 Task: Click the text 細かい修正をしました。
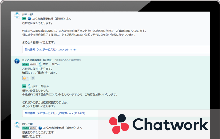36,91
